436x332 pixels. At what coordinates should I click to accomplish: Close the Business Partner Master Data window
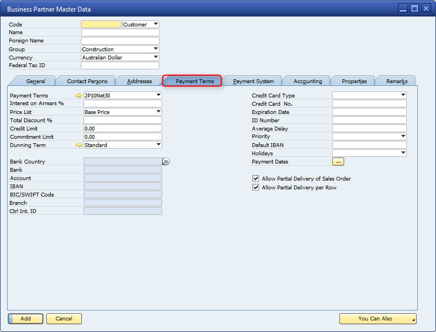click(x=426, y=9)
